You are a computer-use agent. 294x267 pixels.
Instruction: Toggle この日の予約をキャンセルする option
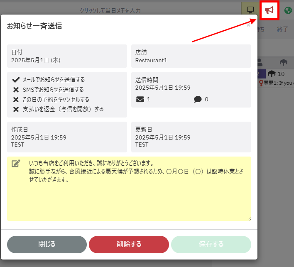click(16, 100)
